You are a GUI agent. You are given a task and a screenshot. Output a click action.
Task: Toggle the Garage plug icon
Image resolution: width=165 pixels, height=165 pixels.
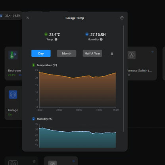click(13, 94)
